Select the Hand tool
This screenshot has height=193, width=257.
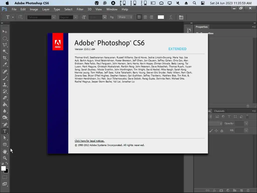(5, 151)
